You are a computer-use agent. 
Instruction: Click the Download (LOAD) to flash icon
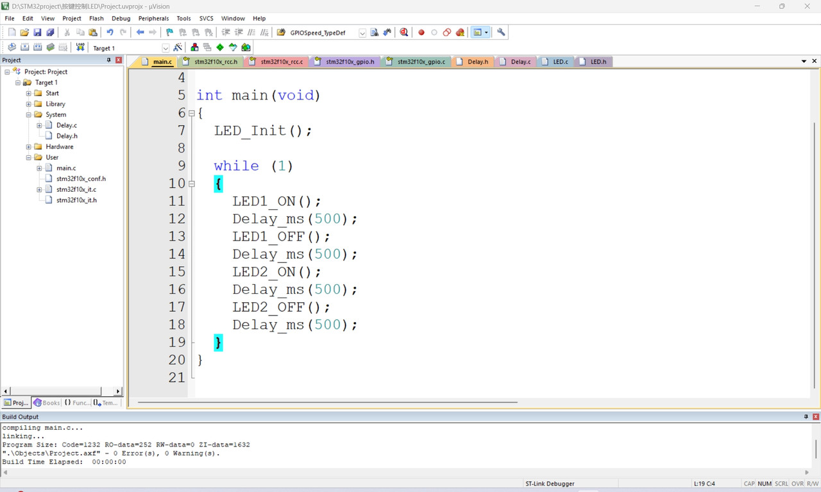click(80, 47)
